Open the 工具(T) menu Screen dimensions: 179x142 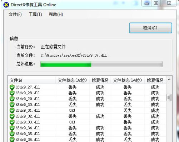[35, 15]
